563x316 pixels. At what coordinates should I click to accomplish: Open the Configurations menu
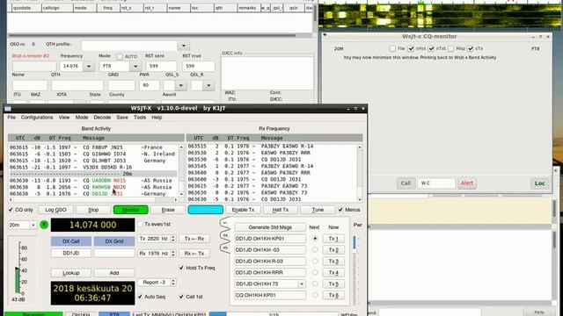pos(37,118)
